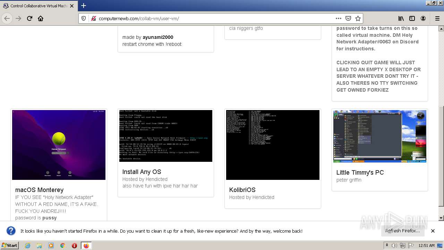The height and width of the screenshot is (250, 444).
Task: Click the KolibriOS title
Action: 242,190
